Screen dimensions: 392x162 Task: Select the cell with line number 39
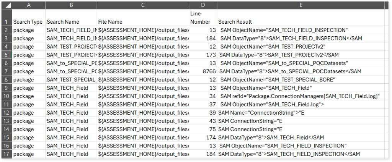coord(203,113)
